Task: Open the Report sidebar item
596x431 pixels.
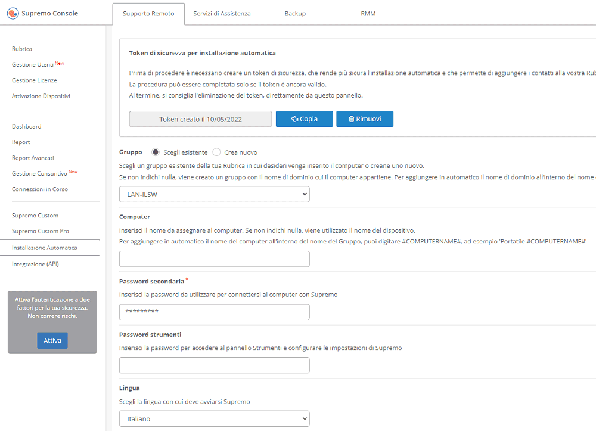Action: (x=21, y=142)
